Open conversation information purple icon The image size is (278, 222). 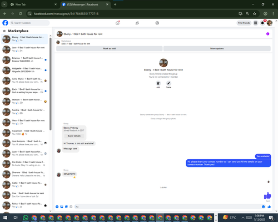(267, 34)
